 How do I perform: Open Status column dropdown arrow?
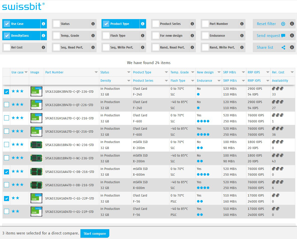point(129,72)
